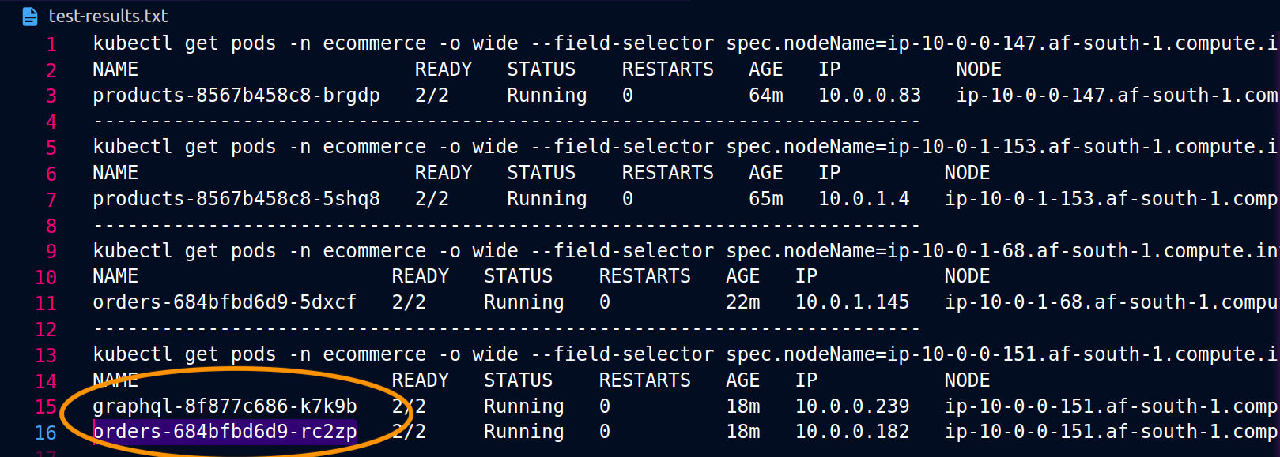Click the pod name products-8567b458c8-5shq8

click(x=236, y=199)
